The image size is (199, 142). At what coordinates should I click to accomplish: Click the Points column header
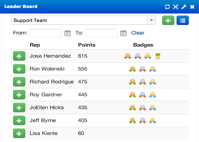pyautogui.click(x=87, y=45)
